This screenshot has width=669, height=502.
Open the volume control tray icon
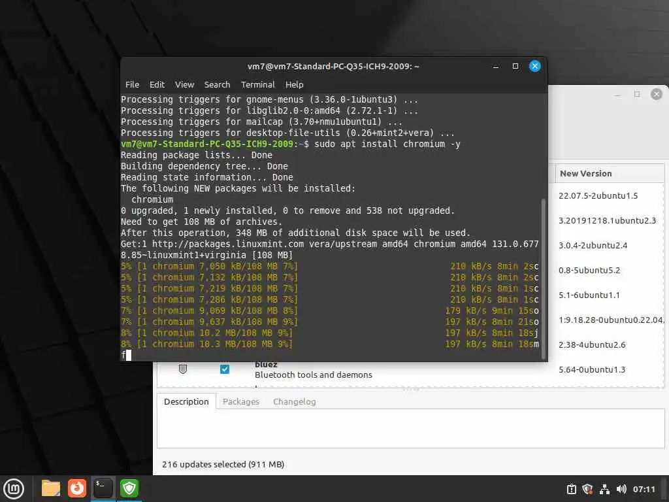click(x=621, y=489)
